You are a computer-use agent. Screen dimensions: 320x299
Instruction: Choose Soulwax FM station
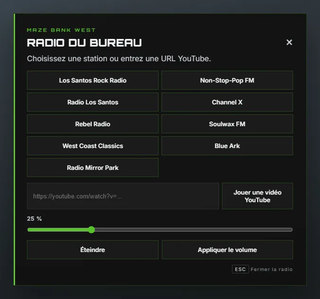[x=227, y=124]
